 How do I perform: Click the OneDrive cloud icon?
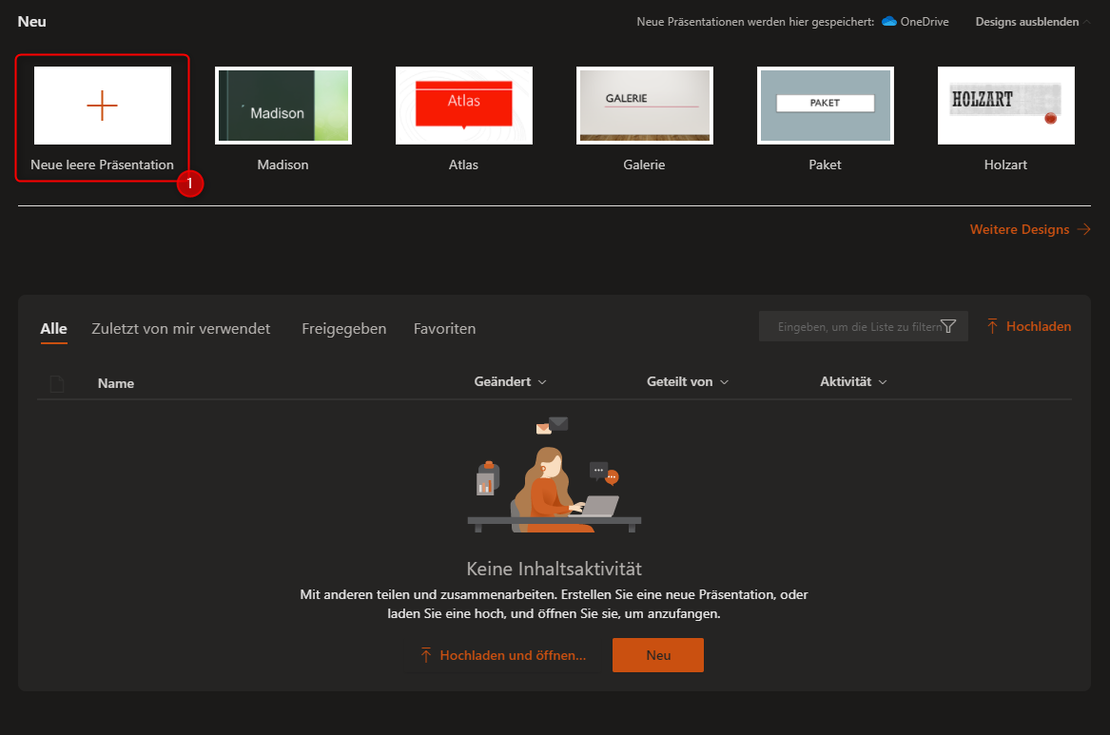point(889,22)
